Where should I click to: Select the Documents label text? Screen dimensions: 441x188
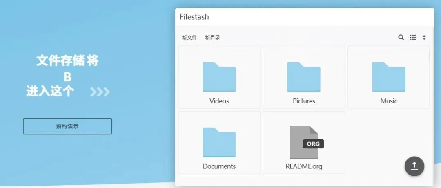click(219, 166)
